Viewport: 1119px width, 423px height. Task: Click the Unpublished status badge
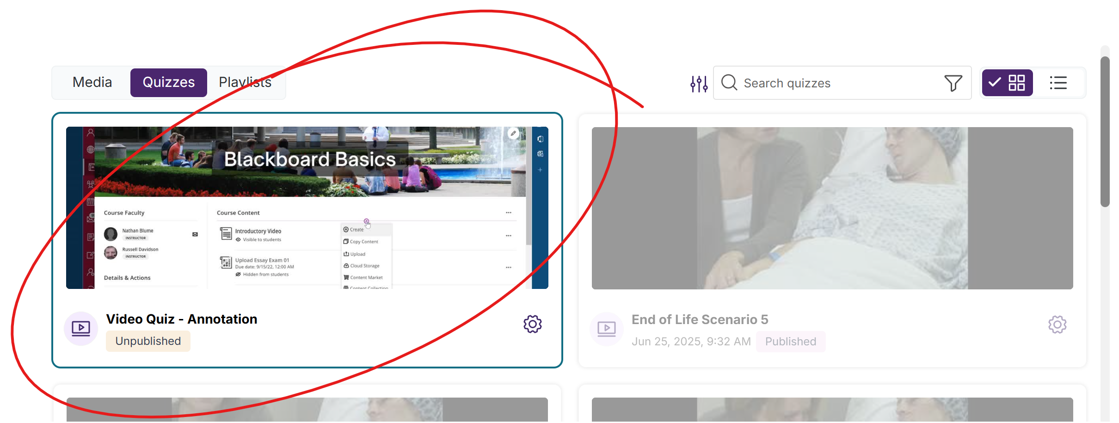pos(148,341)
